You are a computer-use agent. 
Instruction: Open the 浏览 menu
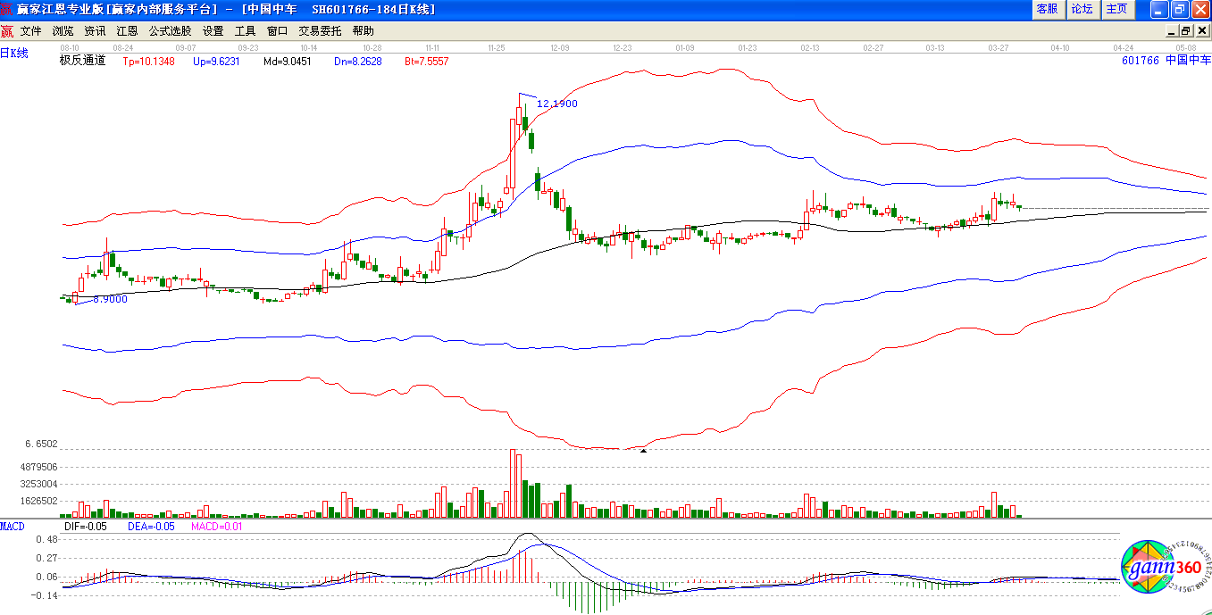pyautogui.click(x=63, y=30)
